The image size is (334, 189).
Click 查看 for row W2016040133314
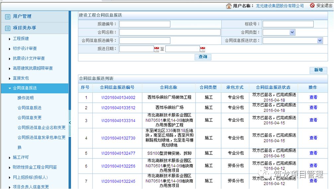(313, 120)
